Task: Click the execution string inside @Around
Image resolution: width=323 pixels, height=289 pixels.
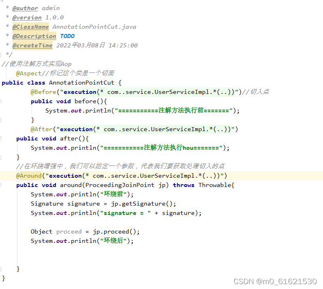Action: (x=134, y=176)
